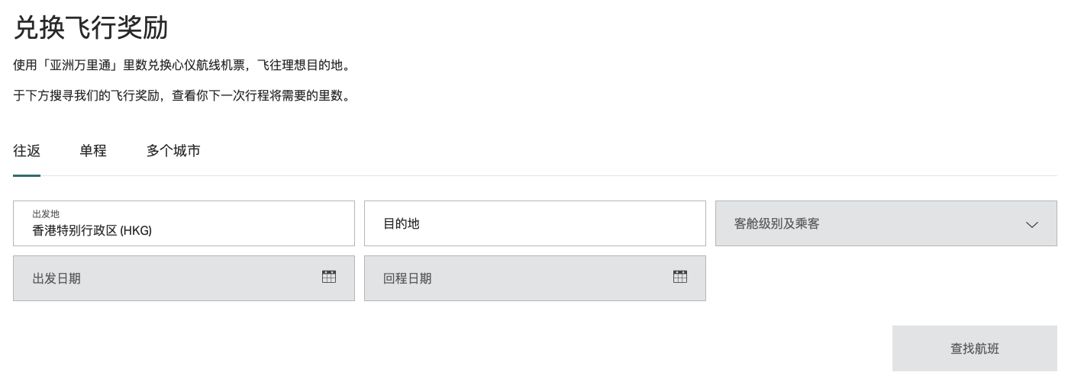Focus the 出发地 origin input field
Screen dimensions: 1068x385
tap(184, 223)
